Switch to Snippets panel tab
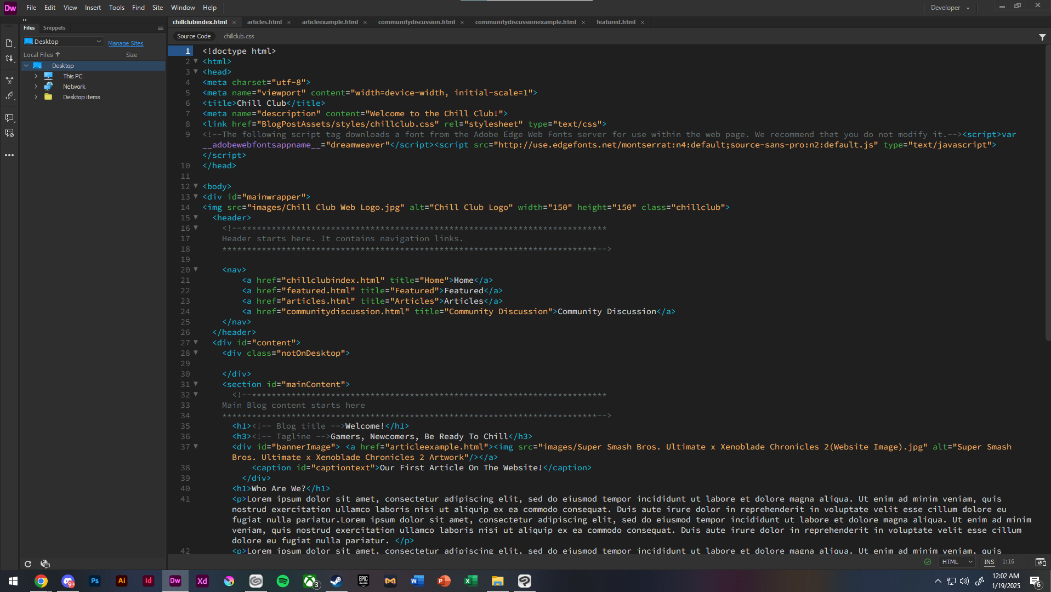Screen dimensions: 1051x592 54,28
